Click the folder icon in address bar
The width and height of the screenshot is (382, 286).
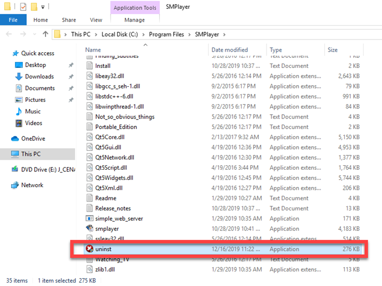57,34
